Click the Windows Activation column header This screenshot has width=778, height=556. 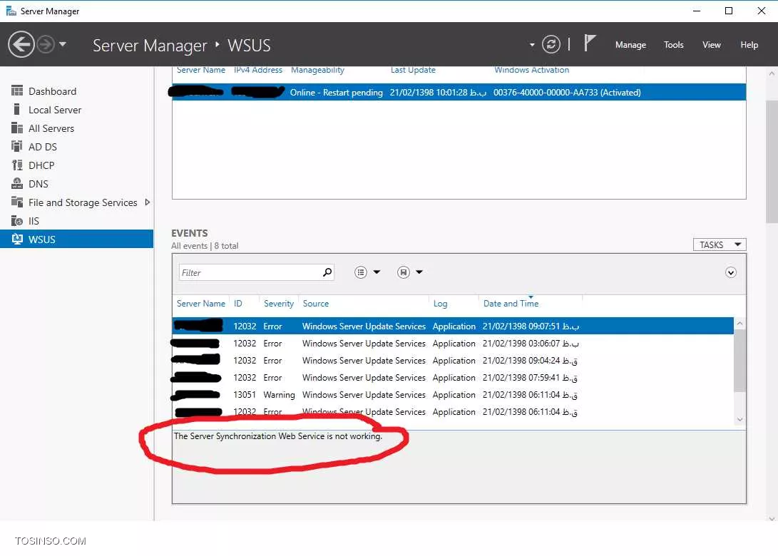[531, 70]
